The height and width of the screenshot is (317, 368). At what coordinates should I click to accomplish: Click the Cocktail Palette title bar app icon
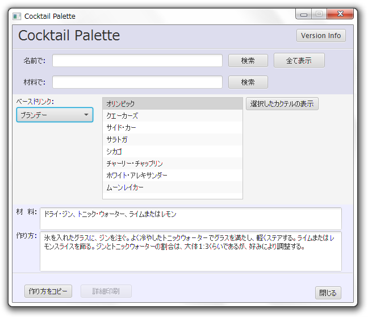(x=17, y=16)
